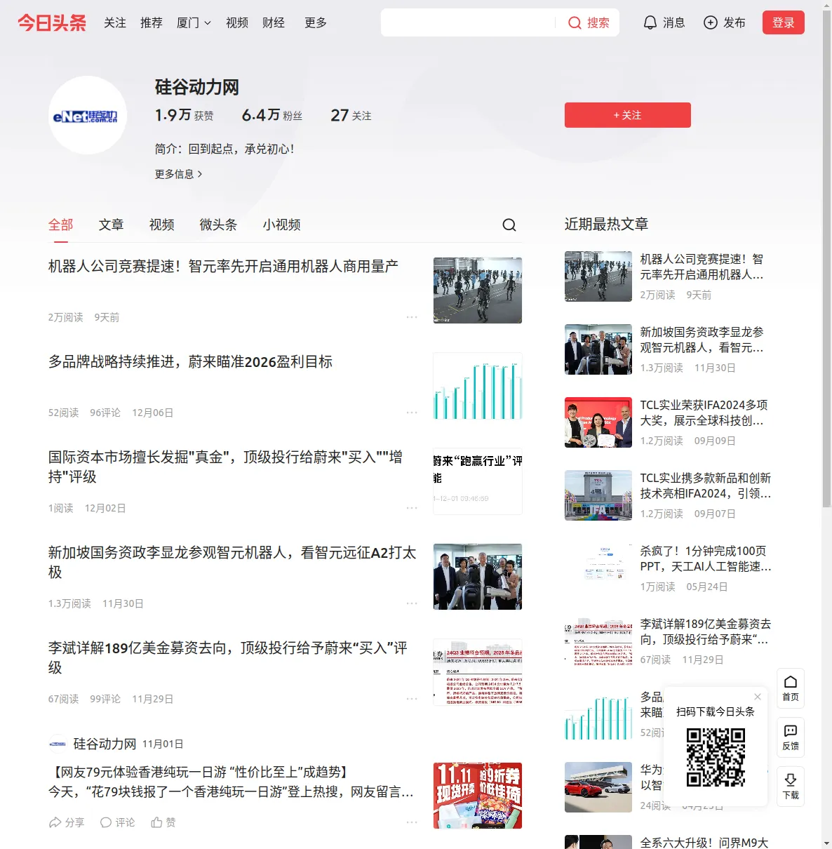
Task: Open notifications bell 消息
Action: [x=664, y=22]
